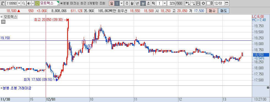This screenshot has height=102, width=270.
Task: Click the 329 candle count input field
Action: point(171,3)
